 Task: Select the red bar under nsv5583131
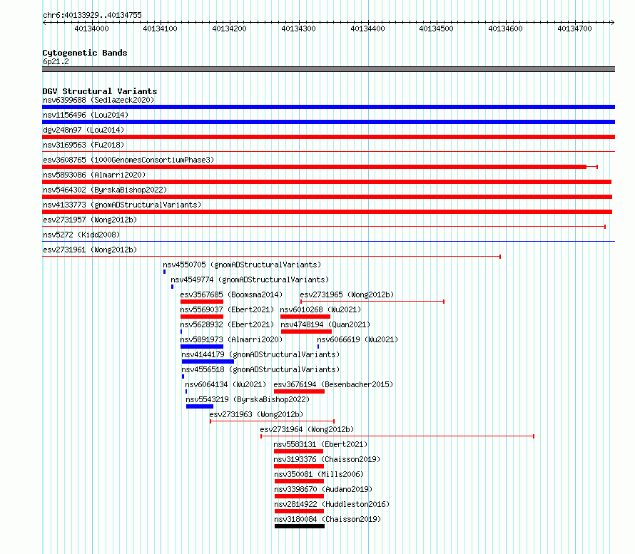(x=298, y=451)
